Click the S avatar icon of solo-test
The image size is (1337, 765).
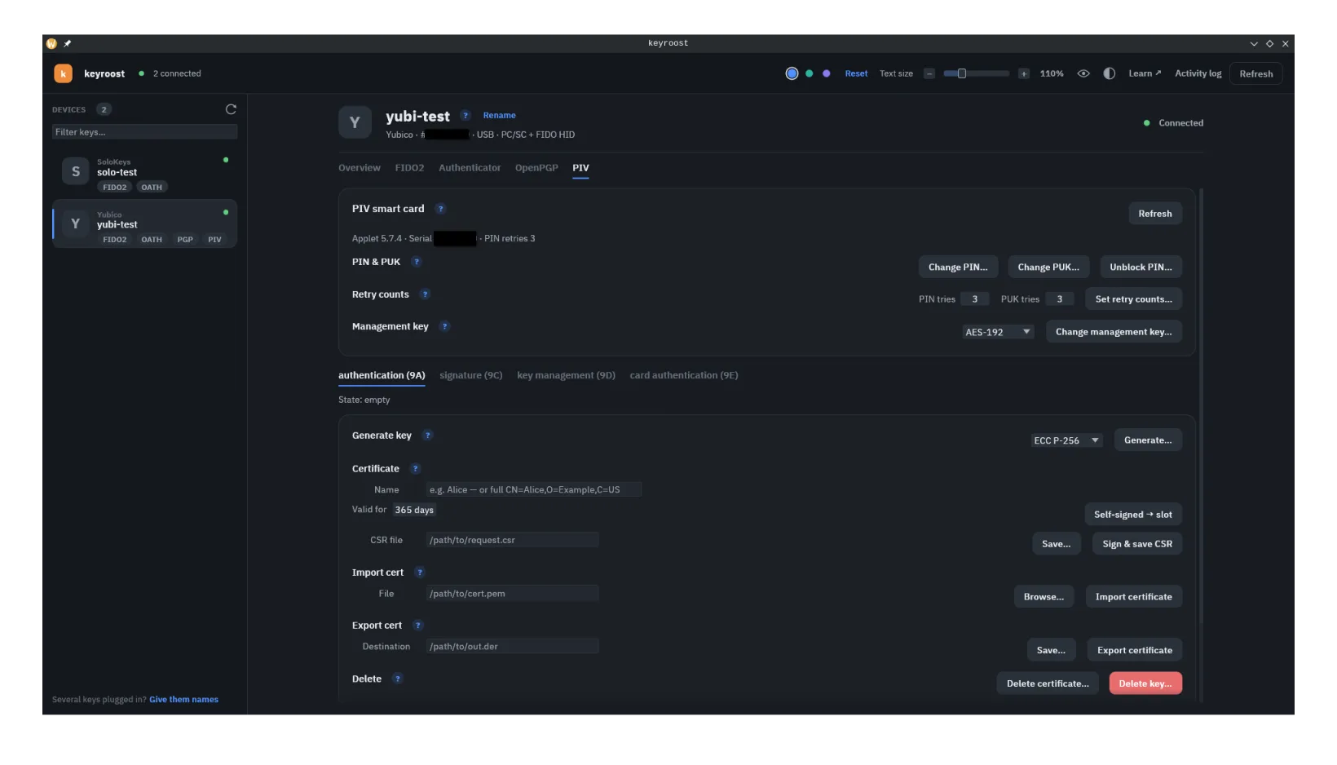click(76, 171)
